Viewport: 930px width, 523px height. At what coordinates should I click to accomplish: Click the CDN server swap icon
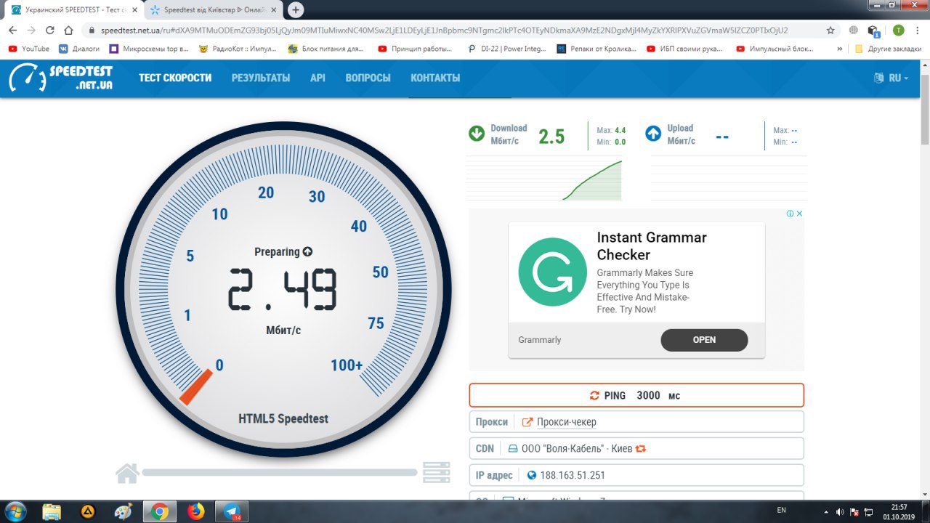coord(641,449)
